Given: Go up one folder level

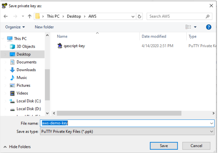Looking at the screenshot, I should (30, 16).
